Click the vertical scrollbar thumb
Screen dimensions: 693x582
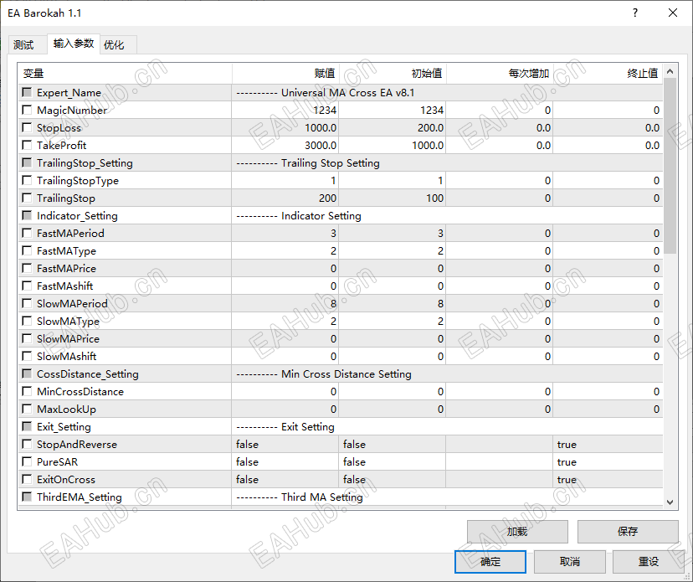(x=670, y=166)
